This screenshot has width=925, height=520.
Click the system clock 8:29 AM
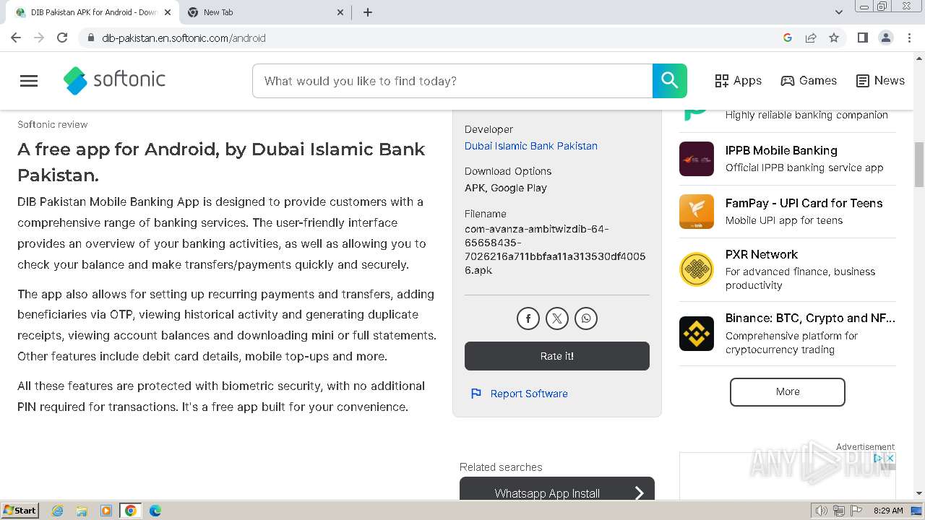pos(888,511)
